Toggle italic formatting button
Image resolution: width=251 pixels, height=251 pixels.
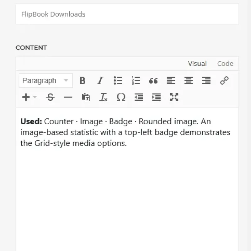(100, 80)
